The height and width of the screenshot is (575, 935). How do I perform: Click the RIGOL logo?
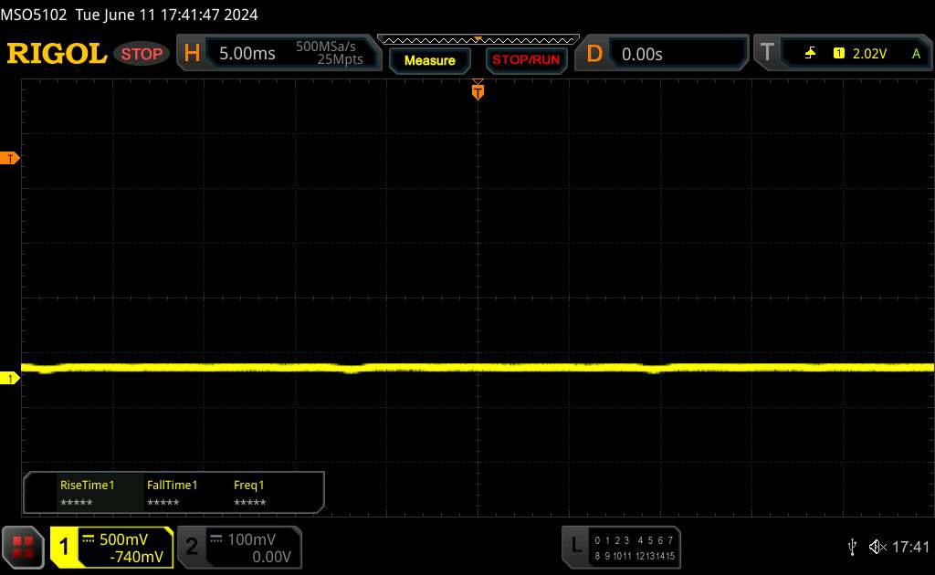pos(57,54)
